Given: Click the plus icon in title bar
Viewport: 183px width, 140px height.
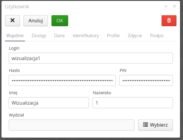Looking at the screenshot, I should (x=166, y=6).
